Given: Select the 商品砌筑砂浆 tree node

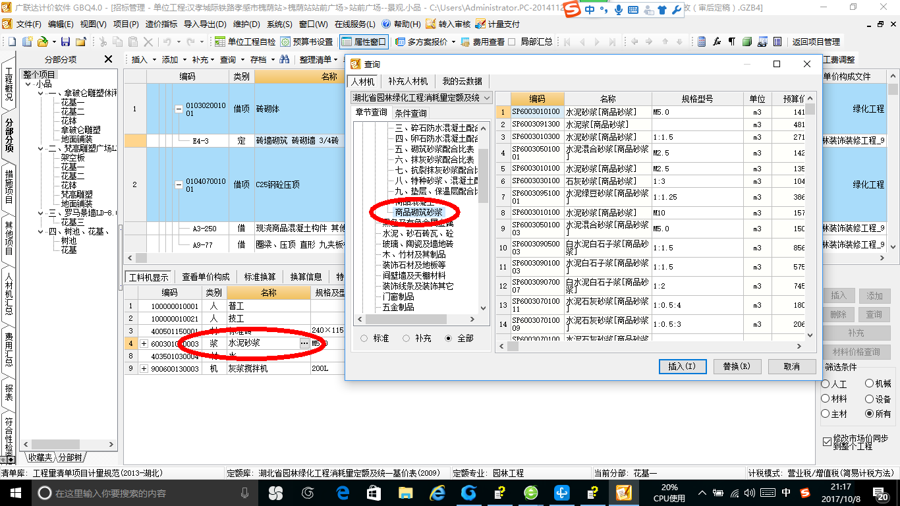Looking at the screenshot, I should click(418, 212).
